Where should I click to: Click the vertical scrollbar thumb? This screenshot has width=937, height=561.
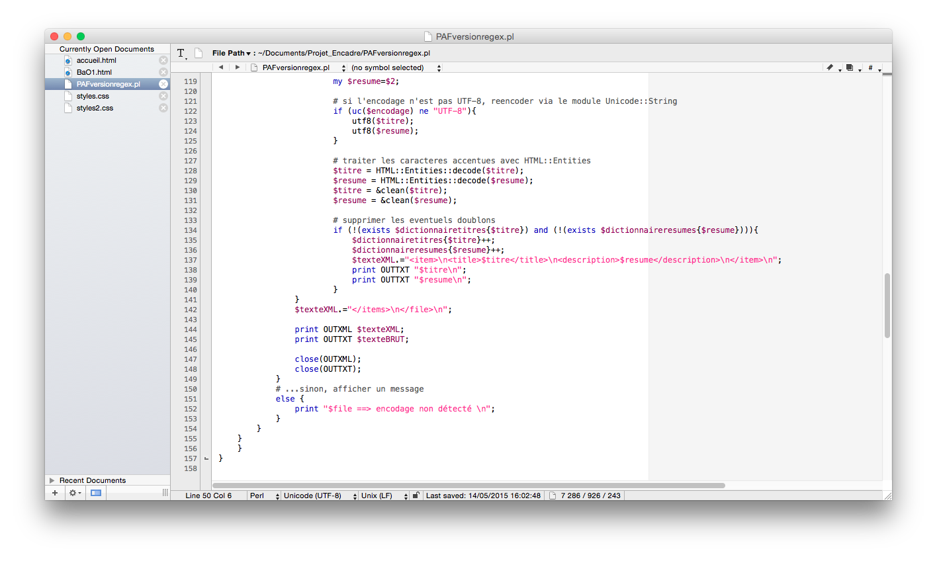coord(887,306)
